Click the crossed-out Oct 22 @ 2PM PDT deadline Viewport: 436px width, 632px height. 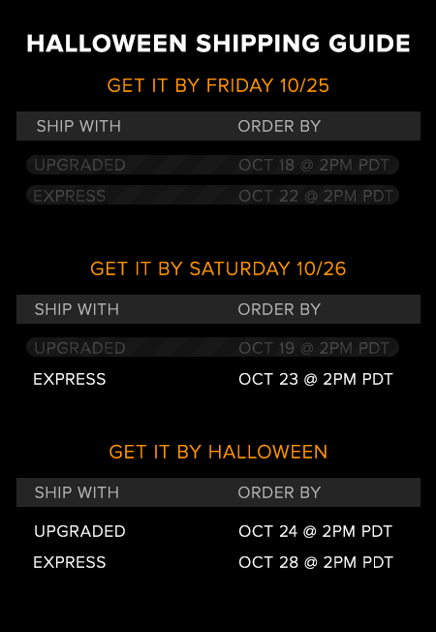coord(316,196)
